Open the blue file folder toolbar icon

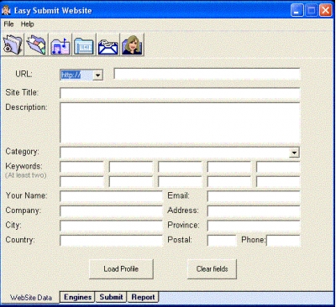coord(84,44)
